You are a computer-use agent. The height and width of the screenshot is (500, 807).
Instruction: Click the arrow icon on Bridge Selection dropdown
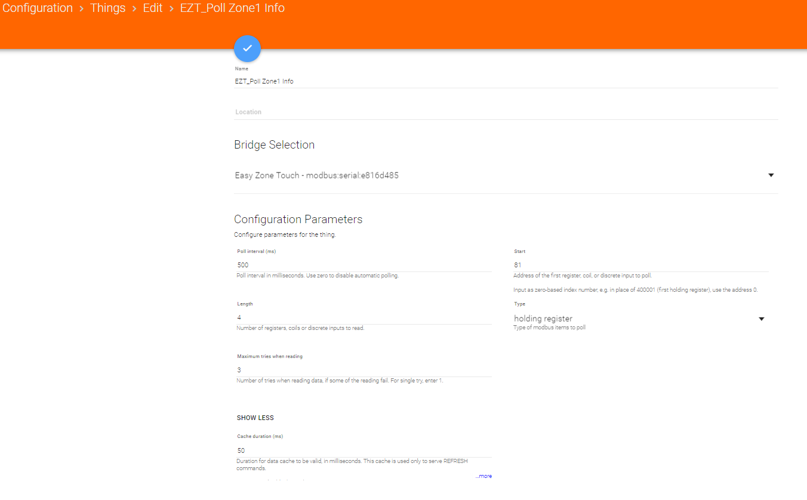(x=771, y=175)
